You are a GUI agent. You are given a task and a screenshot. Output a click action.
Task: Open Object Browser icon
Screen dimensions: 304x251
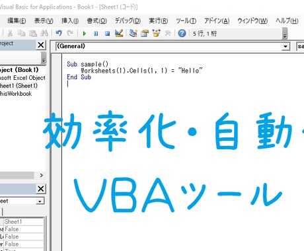click(157, 34)
